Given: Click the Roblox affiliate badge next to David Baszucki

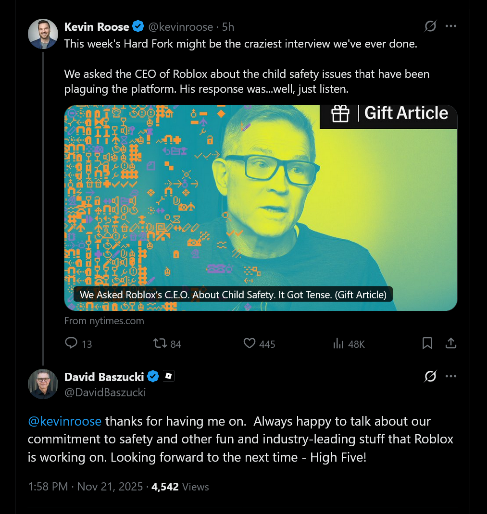Looking at the screenshot, I should 168,376.
